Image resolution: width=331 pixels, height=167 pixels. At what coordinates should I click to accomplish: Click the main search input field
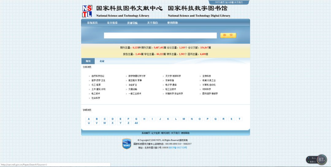coord(160,35)
